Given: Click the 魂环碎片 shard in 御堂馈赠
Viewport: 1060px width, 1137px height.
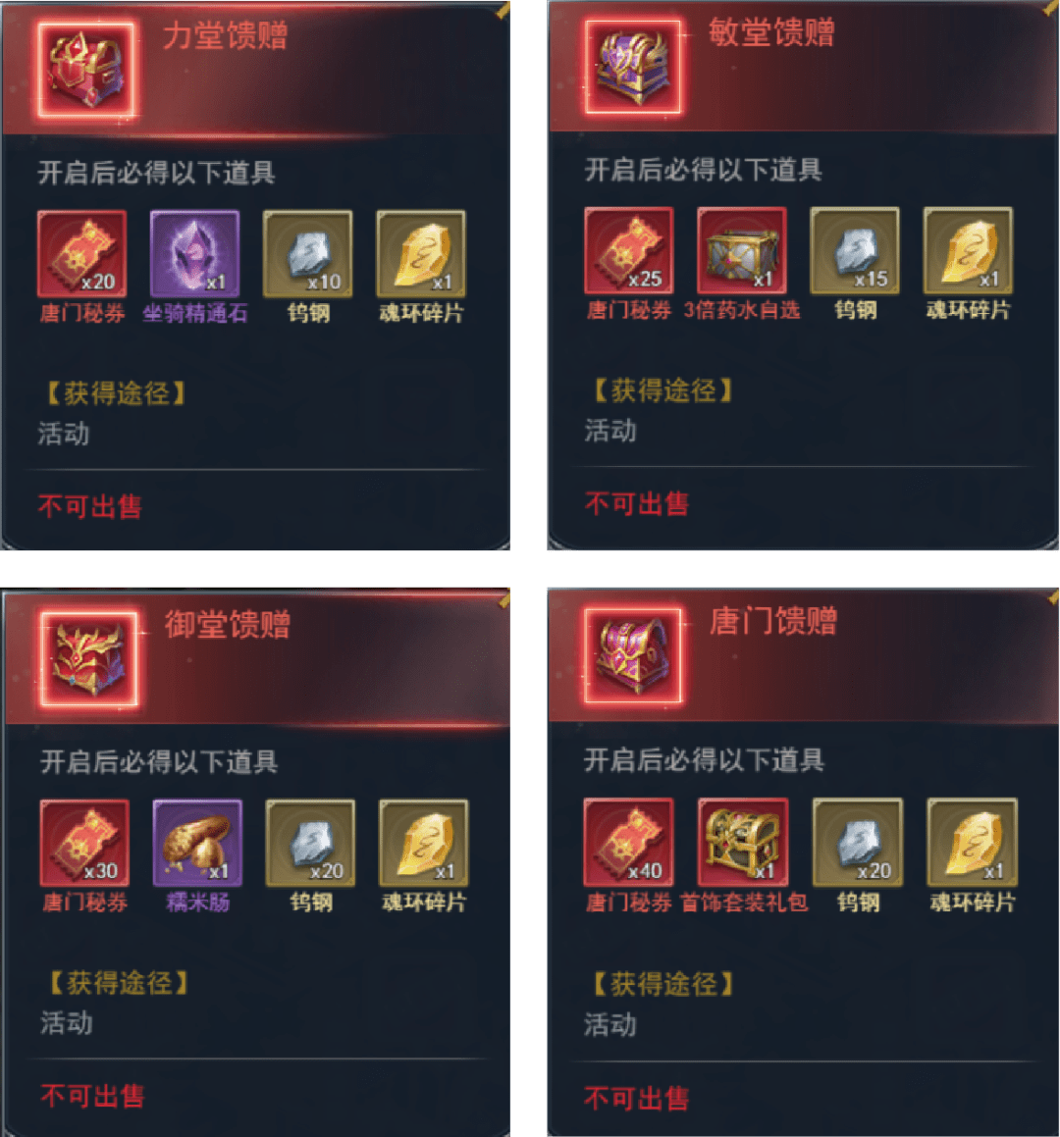Looking at the screenshot, I should click(x=424, y=843).
